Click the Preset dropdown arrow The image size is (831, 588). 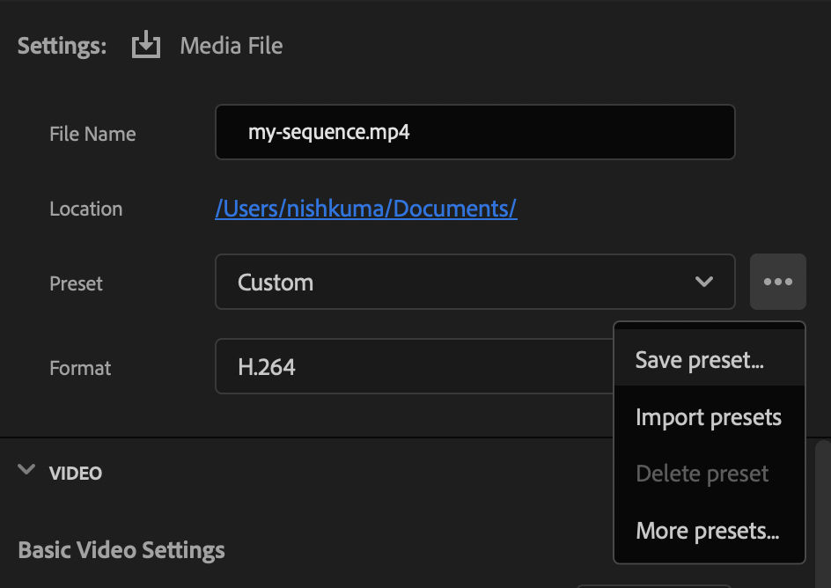[703, 282]
